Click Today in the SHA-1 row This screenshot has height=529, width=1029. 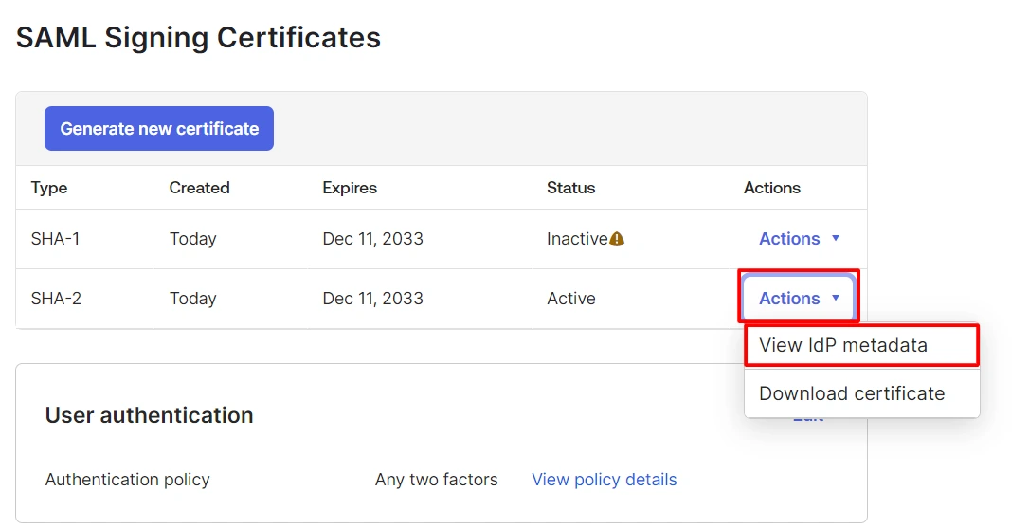click(x=193, y=239)
